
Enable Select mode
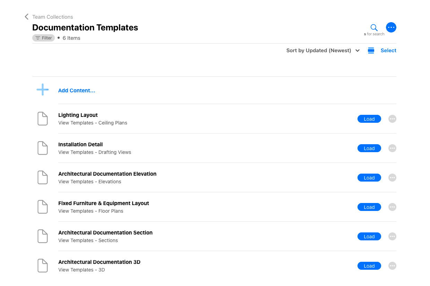pos(388,50)
